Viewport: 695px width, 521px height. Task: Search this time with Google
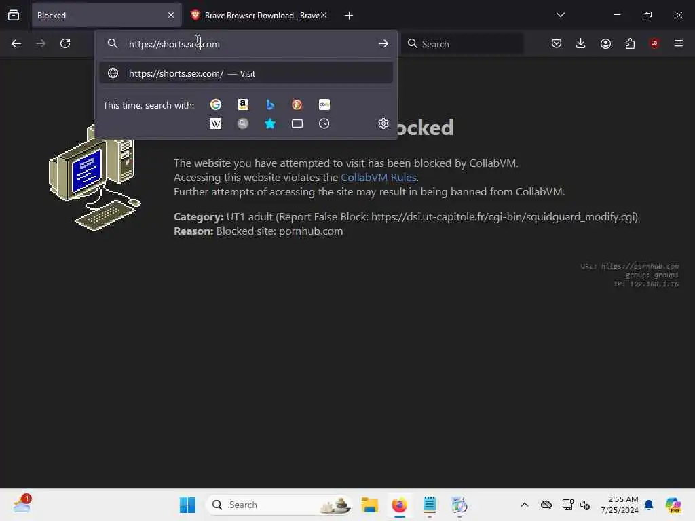(x=216, y=104)
